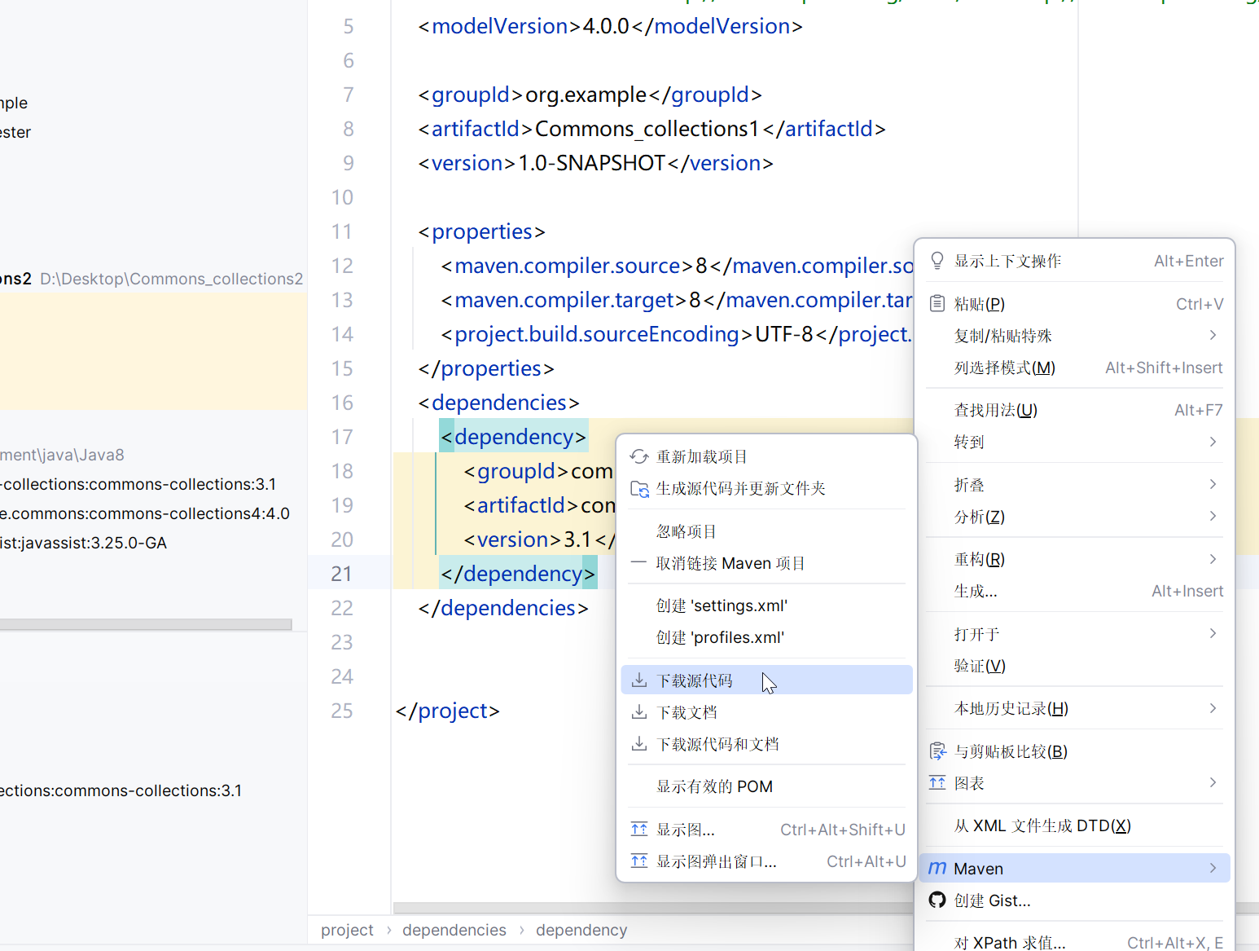This screenshot has width=1259, height=951.
Task: Select 显示有效的 POM menu entry
Action: 714,786
